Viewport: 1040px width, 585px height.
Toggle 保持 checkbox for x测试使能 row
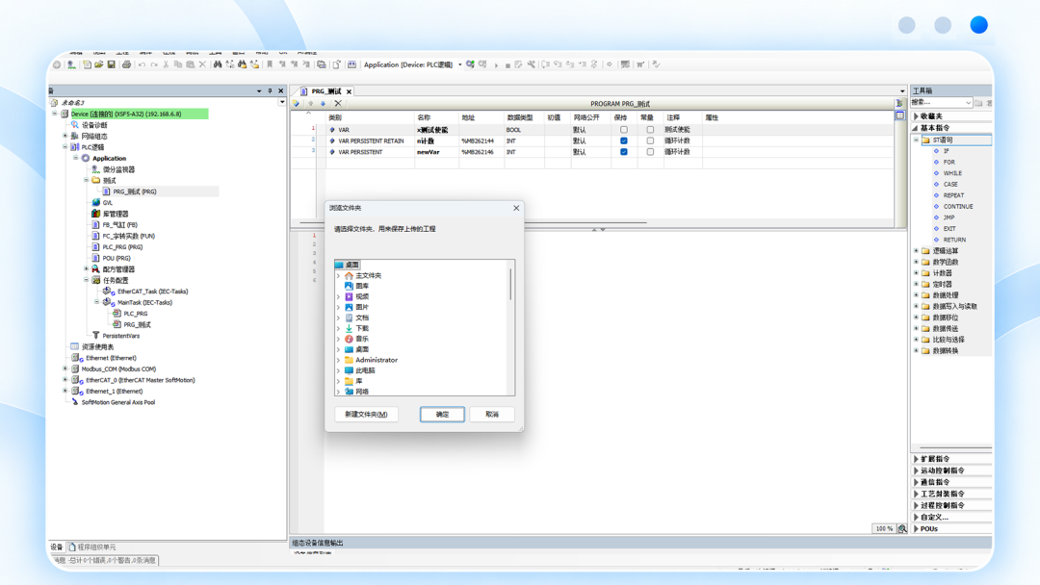623,130
